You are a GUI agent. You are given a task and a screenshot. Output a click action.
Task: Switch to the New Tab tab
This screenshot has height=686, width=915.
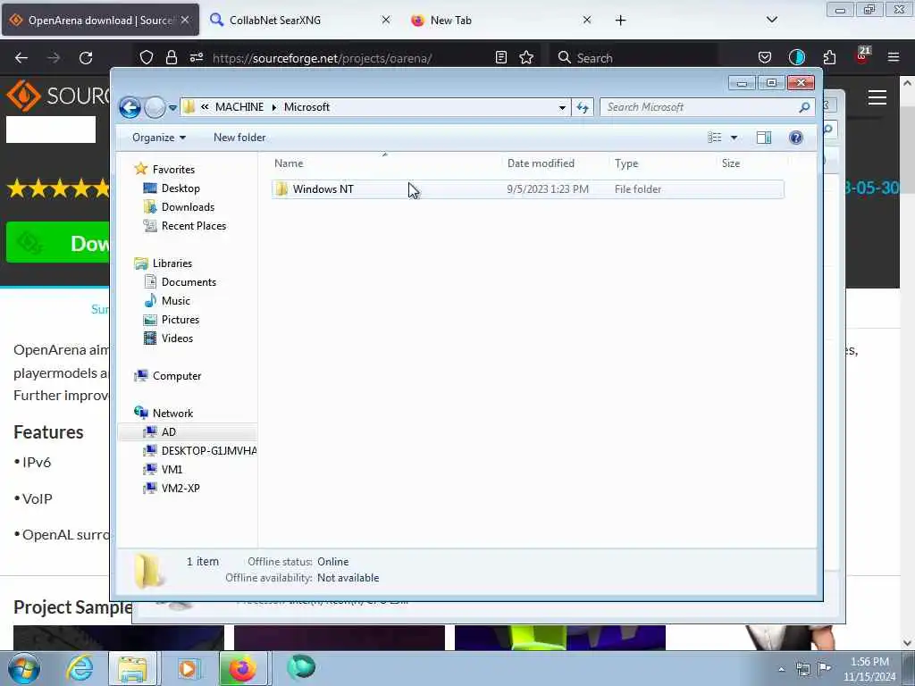pos(450,21)
